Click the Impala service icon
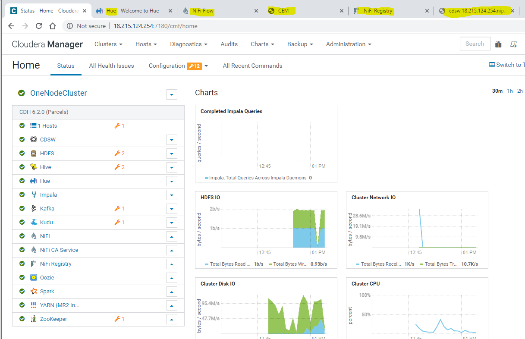 point(34,195)
